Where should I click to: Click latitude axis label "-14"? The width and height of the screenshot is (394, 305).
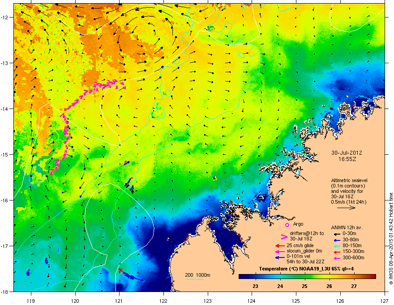[5, 109]
